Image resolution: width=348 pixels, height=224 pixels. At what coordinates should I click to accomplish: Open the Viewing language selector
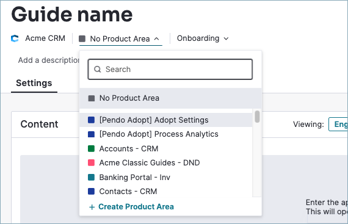(338, 124)
